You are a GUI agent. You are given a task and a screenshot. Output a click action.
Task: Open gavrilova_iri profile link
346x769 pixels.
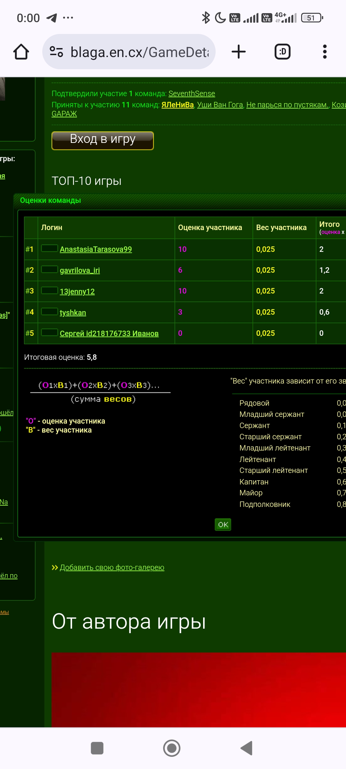[80, 270]
